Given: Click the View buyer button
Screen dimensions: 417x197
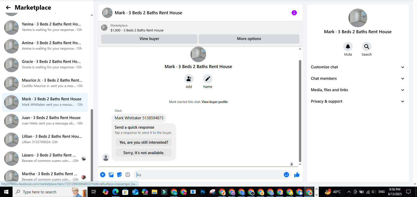Looking at the screenshot, I should click(149, 39).
